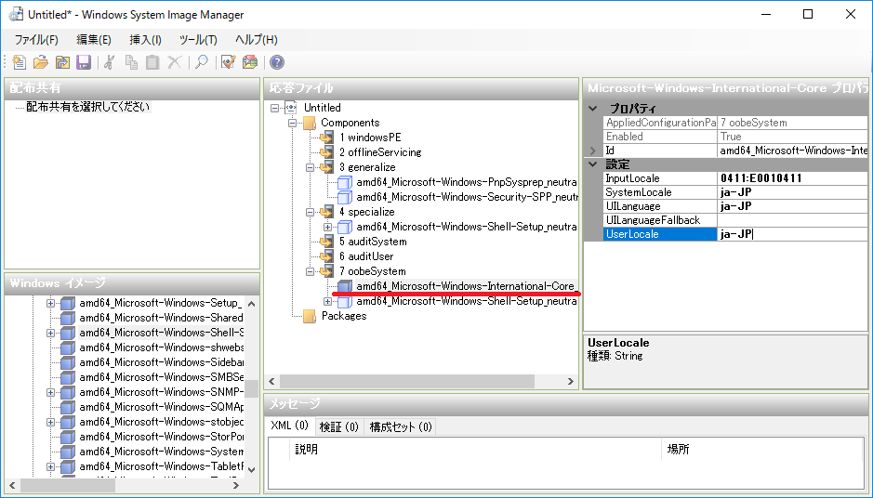This screenshot has height=498, width=873.
Task: Switch to the 構成セット (0) tab
Action: point(401,426)
